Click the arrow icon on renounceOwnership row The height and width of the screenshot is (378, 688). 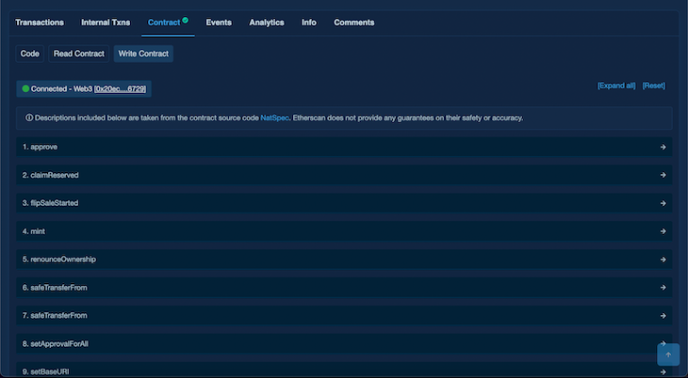663,259
